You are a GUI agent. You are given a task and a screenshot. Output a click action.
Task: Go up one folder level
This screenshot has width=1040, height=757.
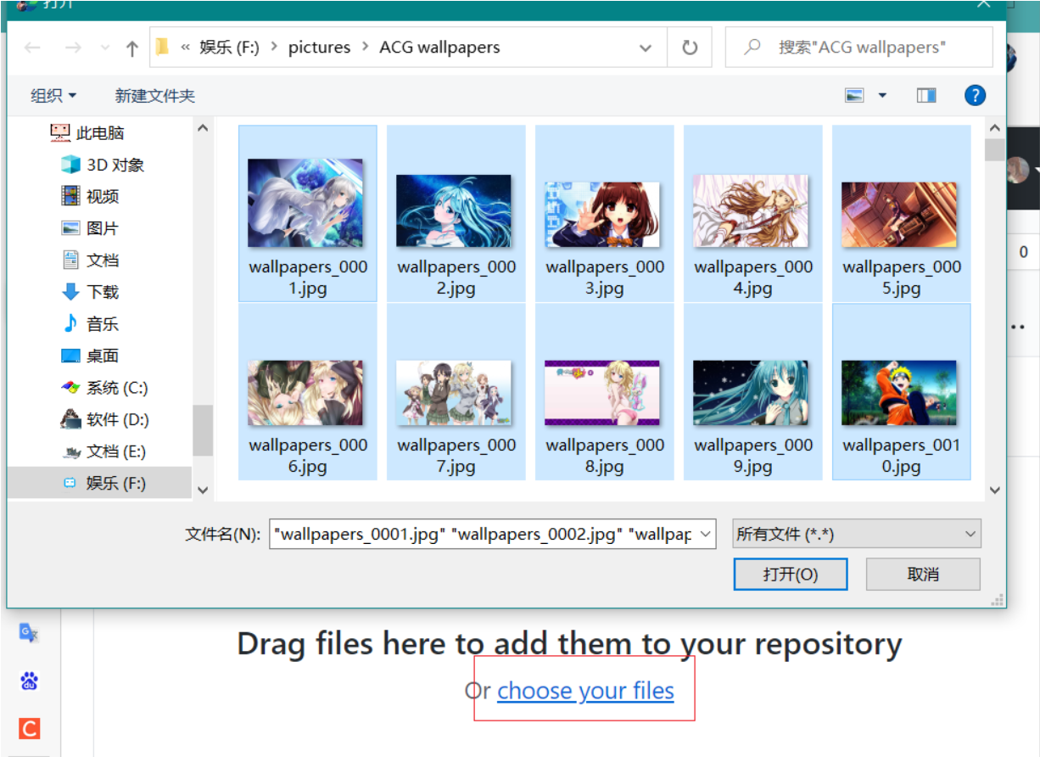[x=131, y=48]
